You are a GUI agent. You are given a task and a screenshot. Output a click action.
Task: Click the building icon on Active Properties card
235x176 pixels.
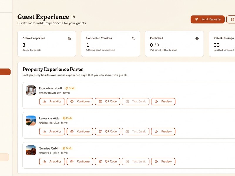69,38
